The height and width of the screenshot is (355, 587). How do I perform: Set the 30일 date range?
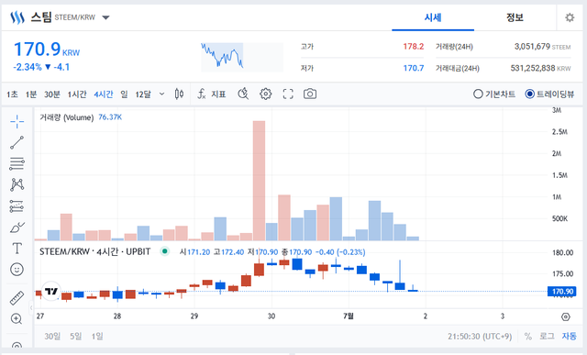point(52,337)
